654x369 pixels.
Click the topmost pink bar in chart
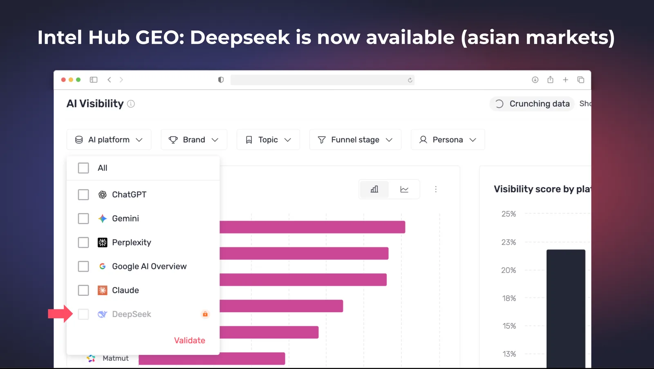(312, 227)
